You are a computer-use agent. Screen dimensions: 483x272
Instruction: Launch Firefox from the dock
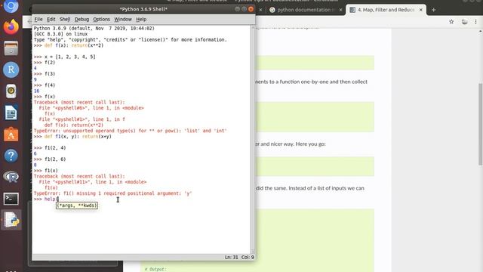click(11, 27)
